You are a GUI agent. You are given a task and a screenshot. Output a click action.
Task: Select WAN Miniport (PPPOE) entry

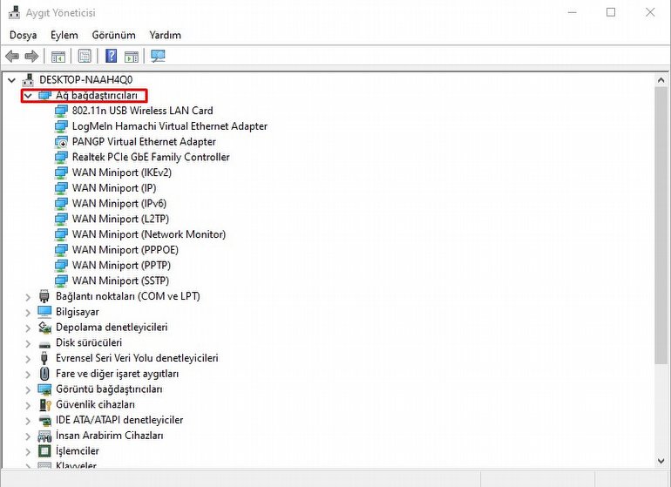[x=125, y=250]
